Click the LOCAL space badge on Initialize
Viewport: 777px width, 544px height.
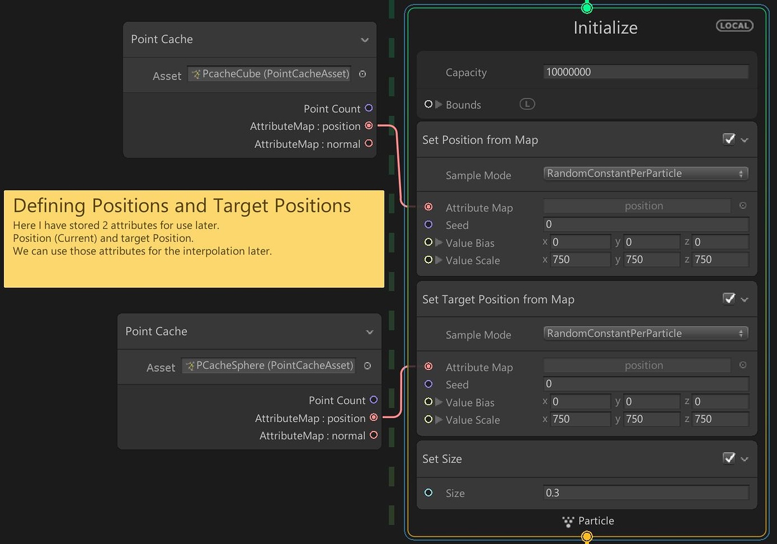(734, 26)
